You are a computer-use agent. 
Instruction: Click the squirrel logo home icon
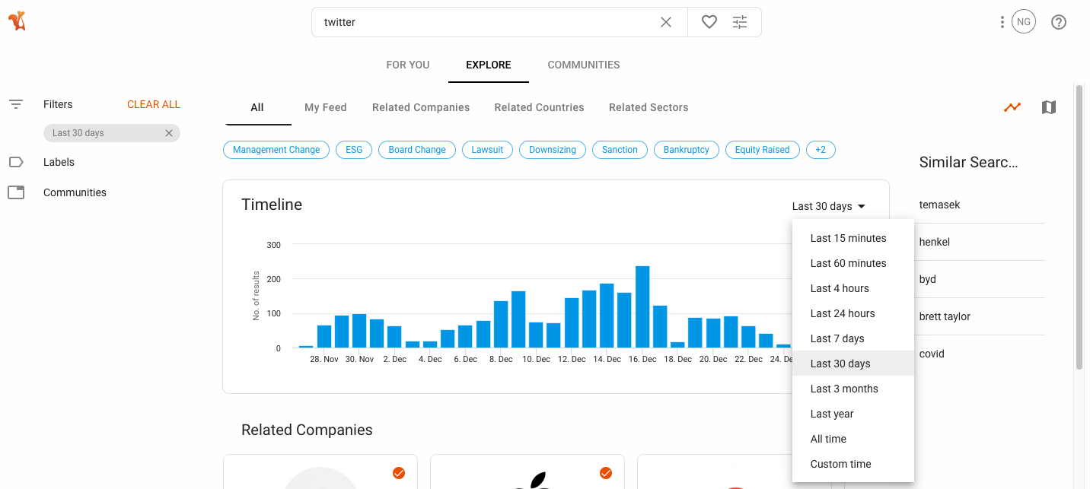click(17, 21)
